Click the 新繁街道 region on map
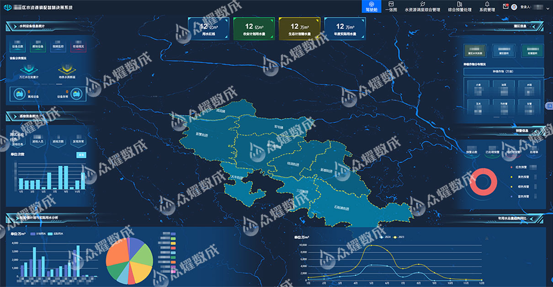The height and width of the screenshot is (287, 553). (202, 134)
